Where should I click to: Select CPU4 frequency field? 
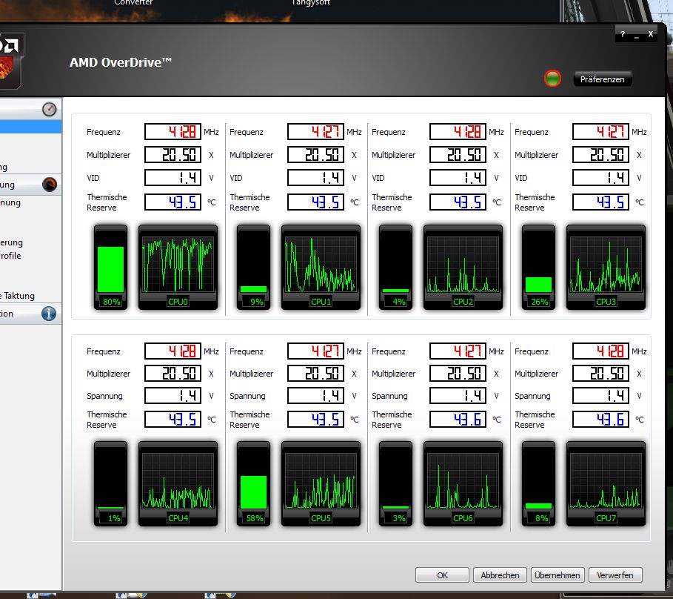pos(173,351)
